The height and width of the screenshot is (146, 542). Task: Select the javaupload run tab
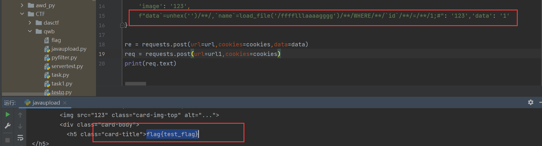(46, 103)
